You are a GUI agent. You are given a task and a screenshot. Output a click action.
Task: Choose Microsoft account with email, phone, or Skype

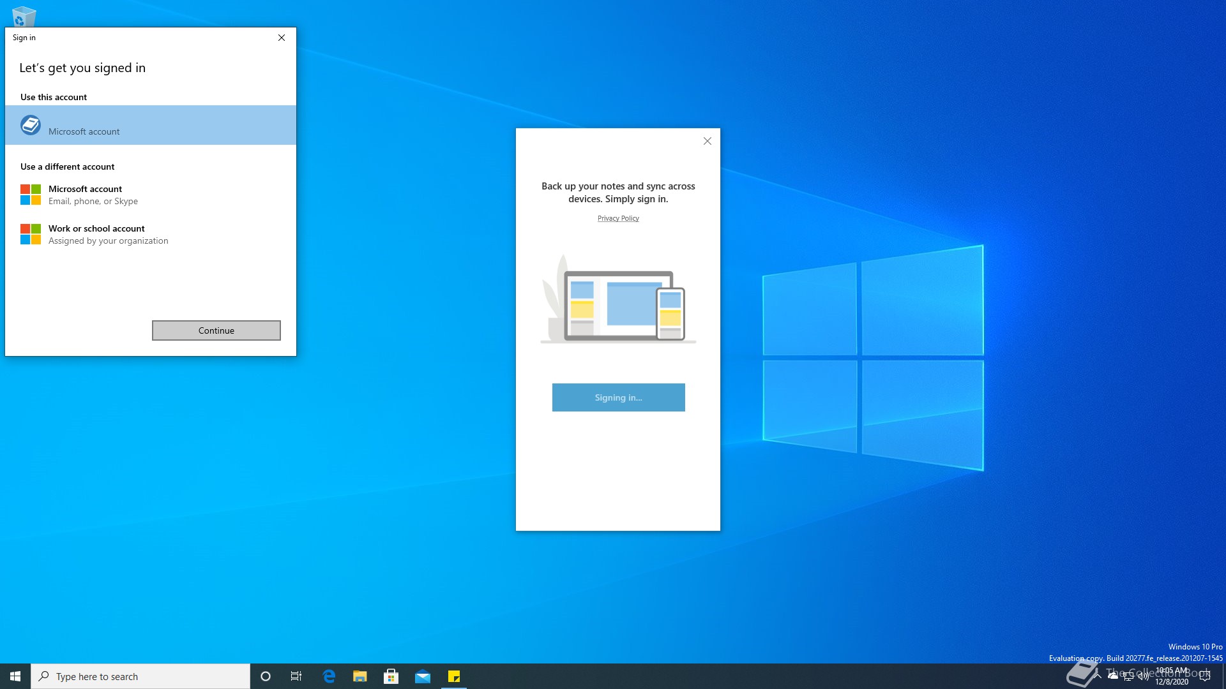tap(93, 195)
